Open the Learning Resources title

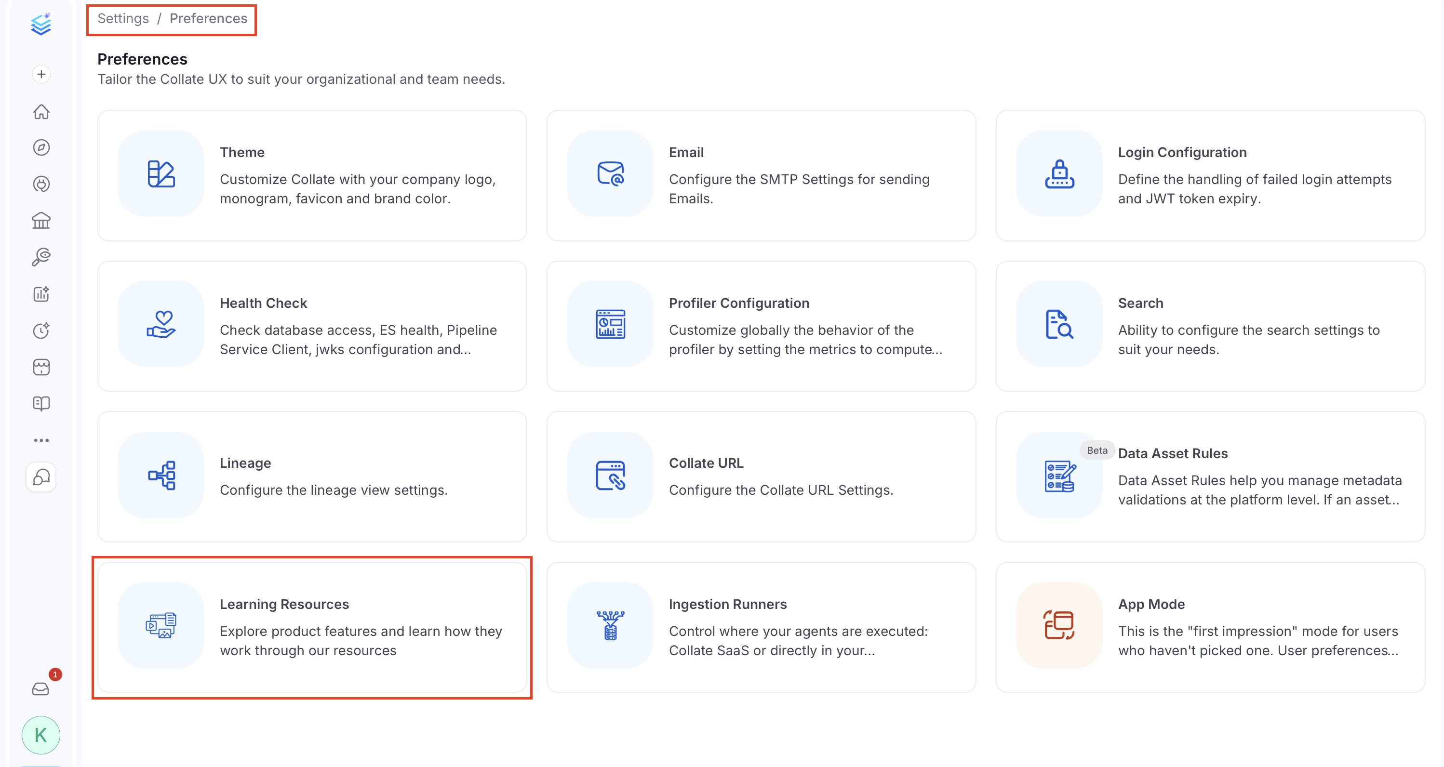tap(284, 605)
